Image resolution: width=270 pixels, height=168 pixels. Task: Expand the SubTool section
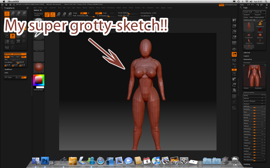pos(247,53)
